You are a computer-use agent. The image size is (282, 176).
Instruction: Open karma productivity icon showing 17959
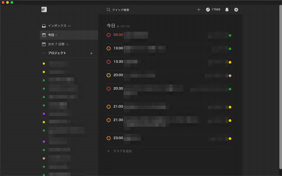(208, 10)
